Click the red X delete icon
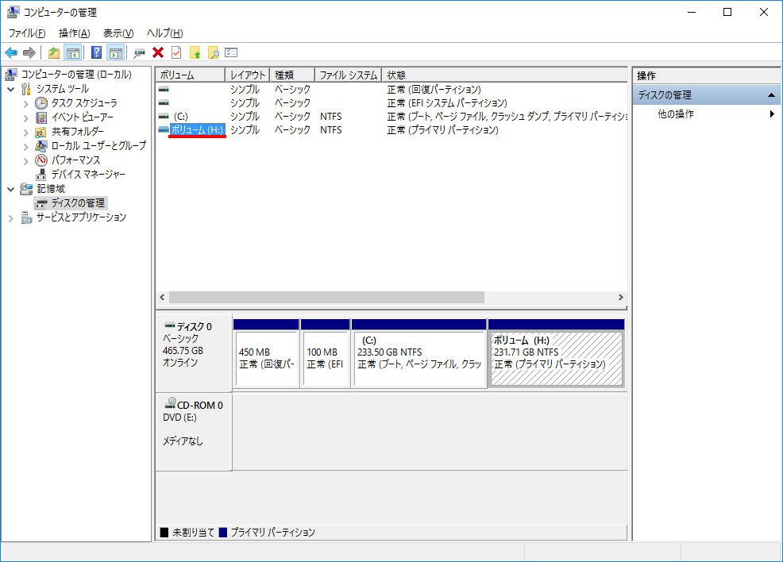783x562 pixels. pyautogui.click(x=158, y=52)
